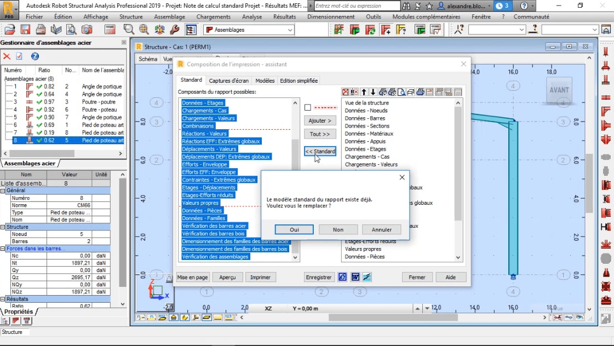Toggle the page break checkbox
The width and height of the screenshot is (614, 346).
pos(308,107)
